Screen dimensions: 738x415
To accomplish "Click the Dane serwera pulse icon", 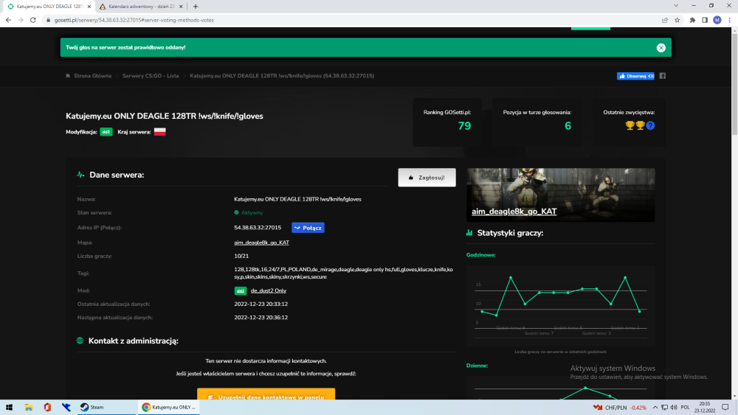I will pyautogui.click(x=80, y=175).
